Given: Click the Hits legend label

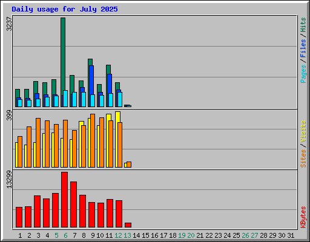Looking at the screenshot, I should coord(303,25).
